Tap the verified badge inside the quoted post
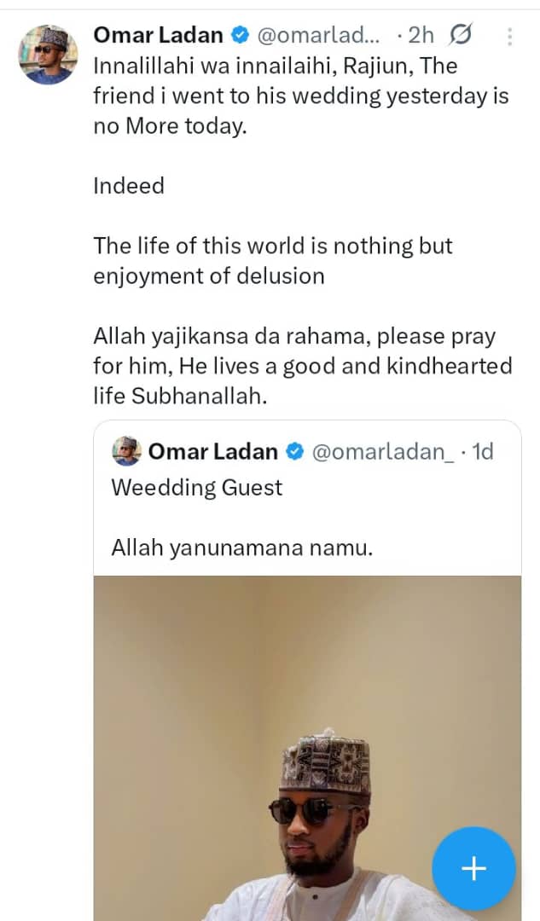Viewport: 540px width, 921px height. (x=294, y=451)
